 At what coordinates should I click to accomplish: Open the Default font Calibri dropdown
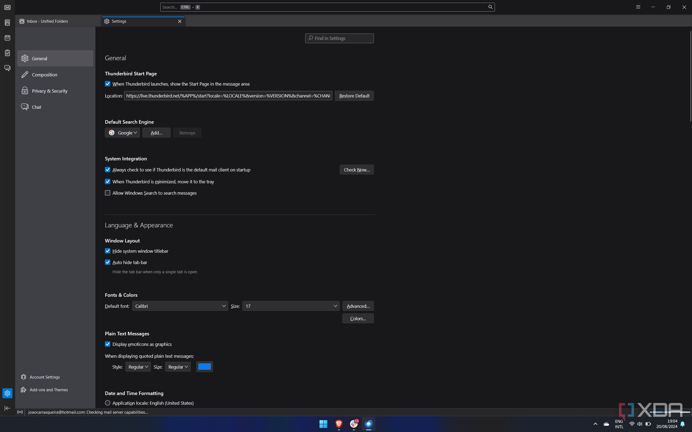point(180,306)
